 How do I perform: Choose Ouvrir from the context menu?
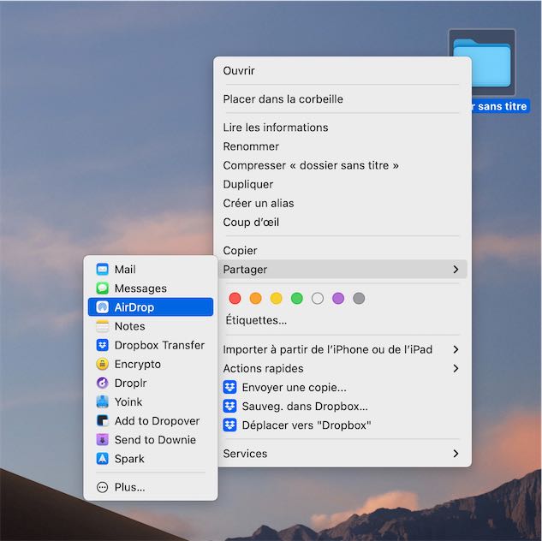coord(342,71)
